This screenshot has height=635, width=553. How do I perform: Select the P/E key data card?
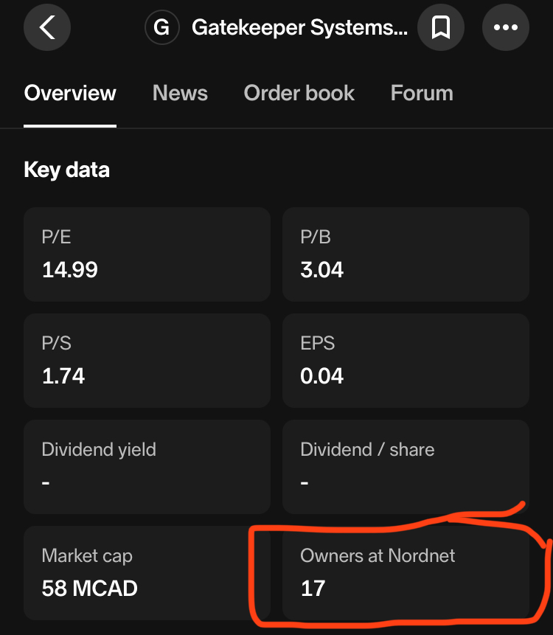click(x=147, y=254)
